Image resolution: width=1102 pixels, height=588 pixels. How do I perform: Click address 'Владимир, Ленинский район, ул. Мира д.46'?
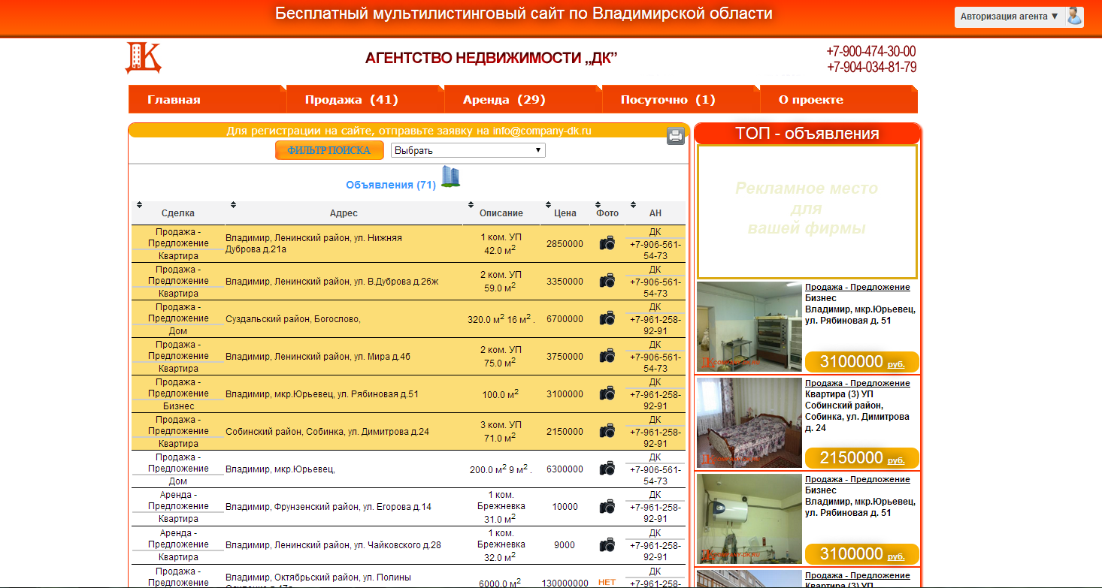pos(318,357)
